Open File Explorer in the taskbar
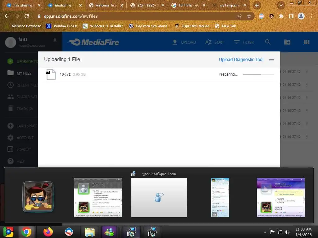Viewport: 318px width, 238px height. pos(89,232)
